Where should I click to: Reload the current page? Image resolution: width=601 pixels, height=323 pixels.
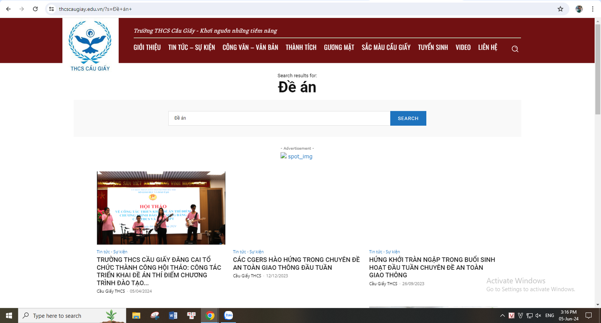pos(35,9)
